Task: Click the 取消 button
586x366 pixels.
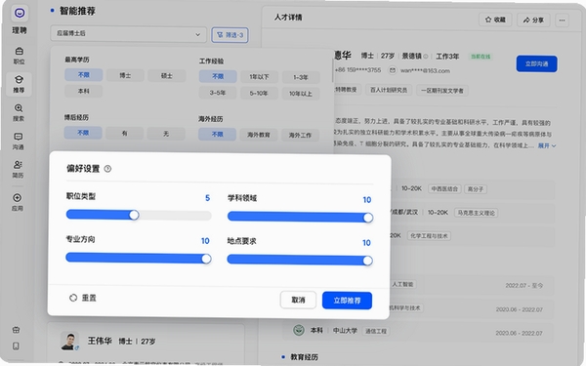Action: 298,300
